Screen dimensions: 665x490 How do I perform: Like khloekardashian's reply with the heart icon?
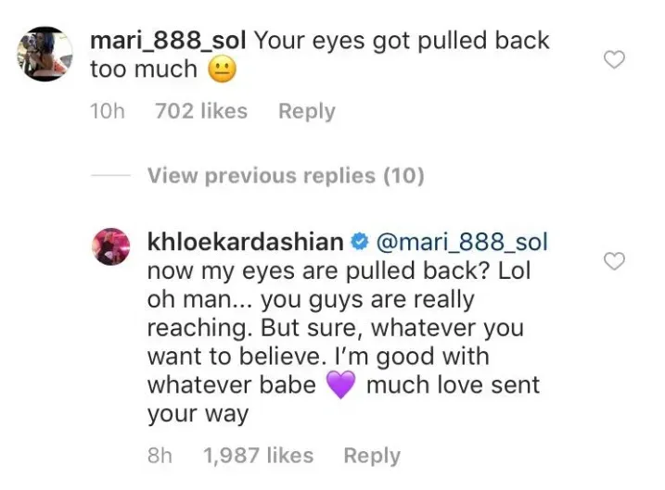[x=614, y=261]
